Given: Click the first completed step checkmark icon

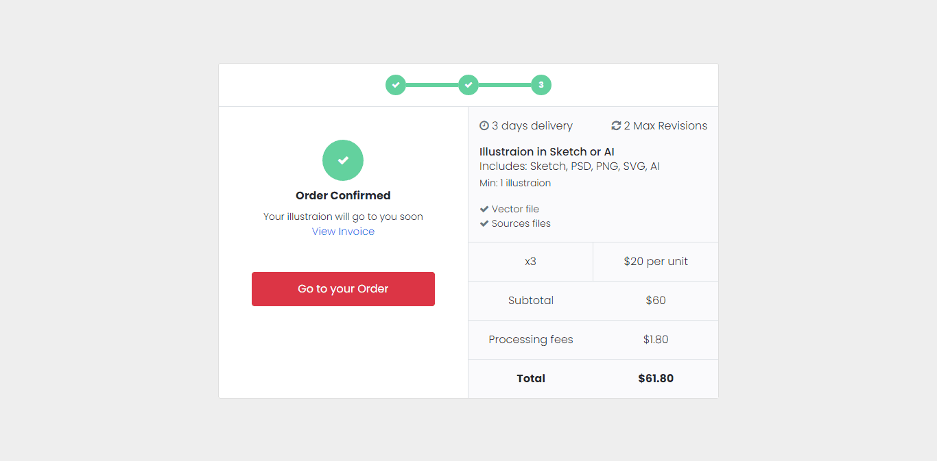Looking at the screenshot, I should point(396,85).
